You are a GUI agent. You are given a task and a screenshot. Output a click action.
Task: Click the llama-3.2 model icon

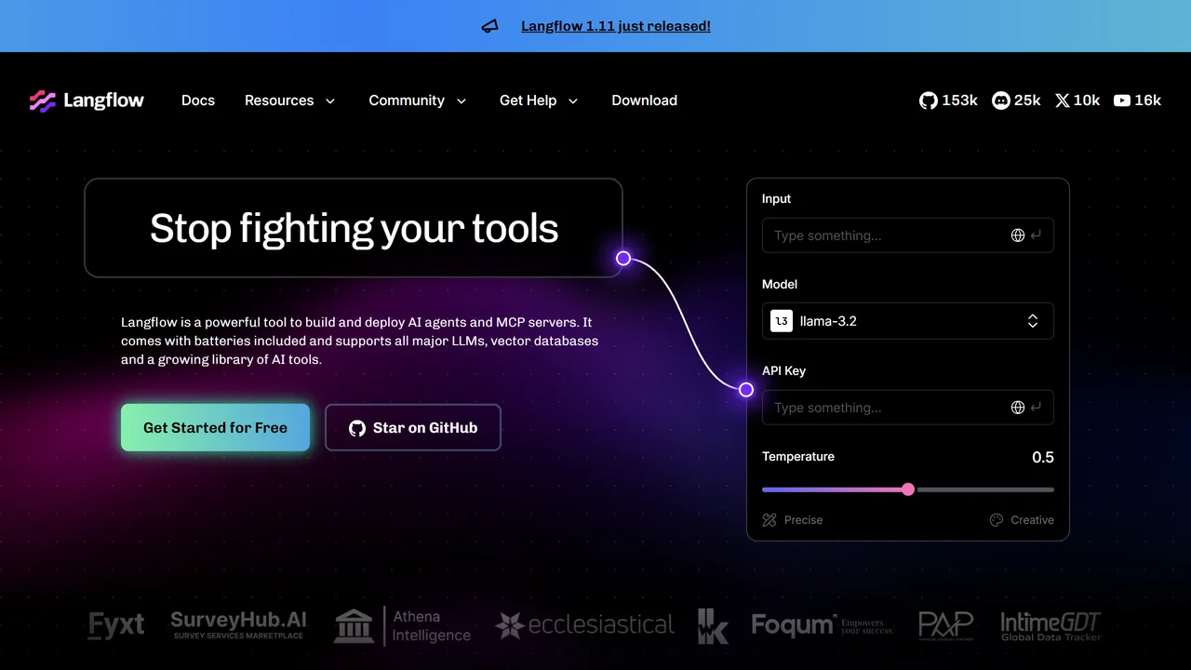(x=782, y=321)
